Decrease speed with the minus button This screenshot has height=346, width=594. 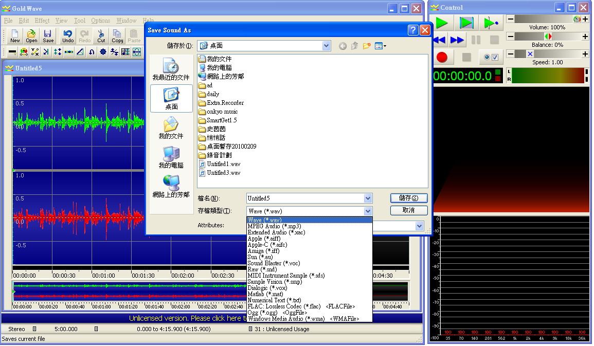click(x=511, y=54)
